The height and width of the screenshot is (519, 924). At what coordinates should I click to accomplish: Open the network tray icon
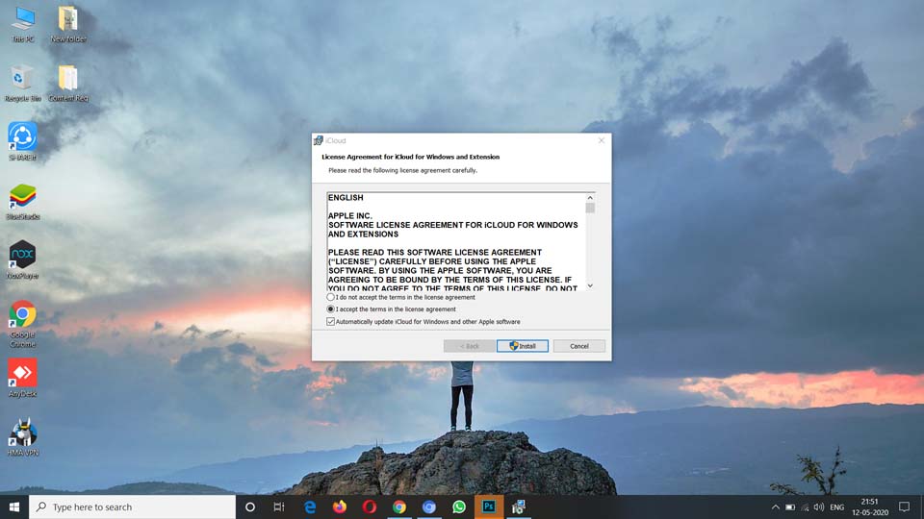coord(805,507)
